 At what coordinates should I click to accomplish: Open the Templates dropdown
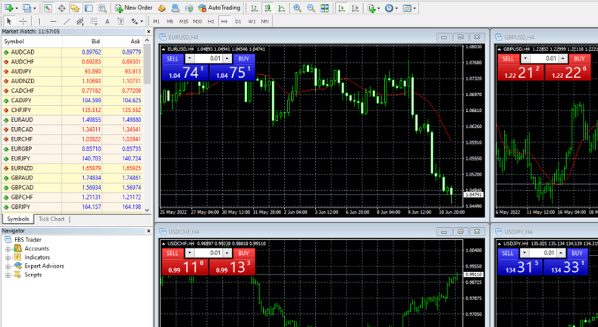(409, 8)
